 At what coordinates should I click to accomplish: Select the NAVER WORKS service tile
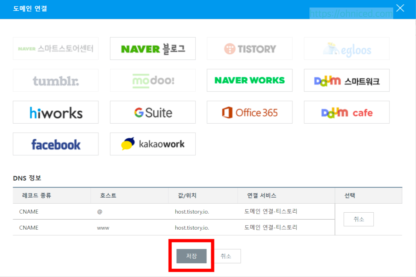250,80
